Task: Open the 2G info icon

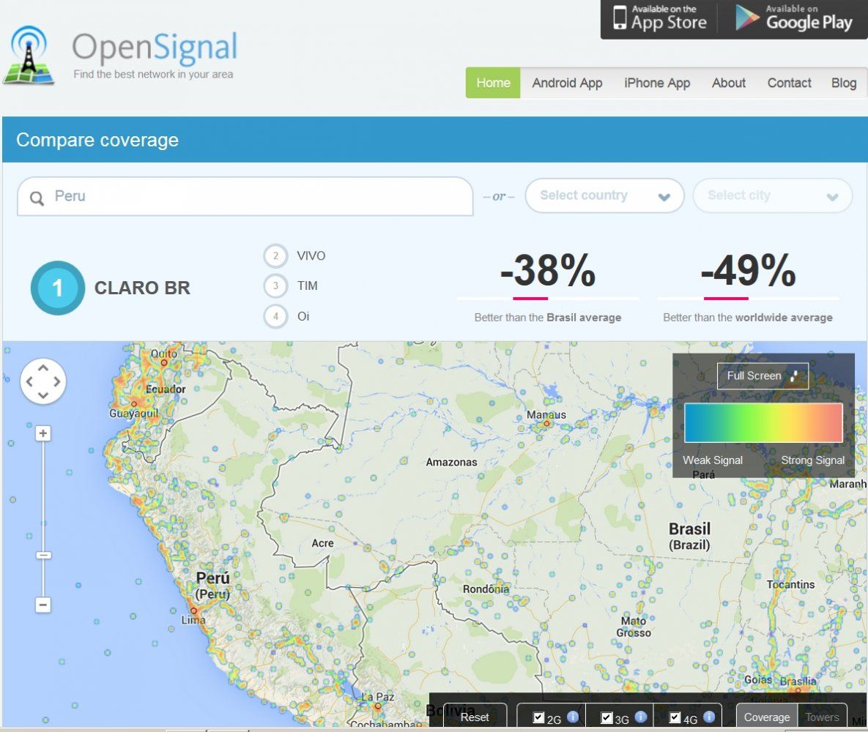Action: tap(573, 717)
